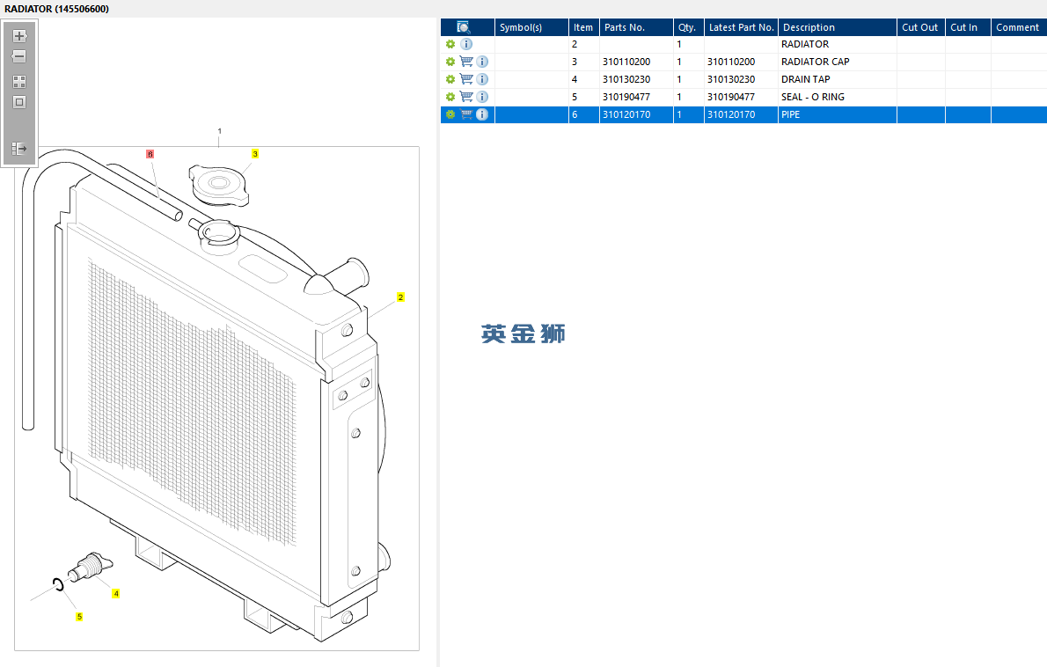The image size is (1047, 667).
Task: Add RADIATOR CAP to the shopping cart
Action: click(466, 62)
